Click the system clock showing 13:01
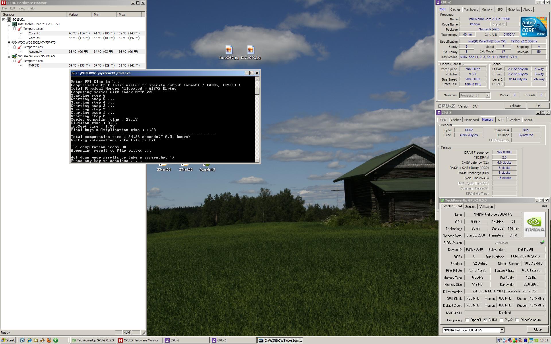The height and width of the screenshot is (344, 551). (544, 340)
